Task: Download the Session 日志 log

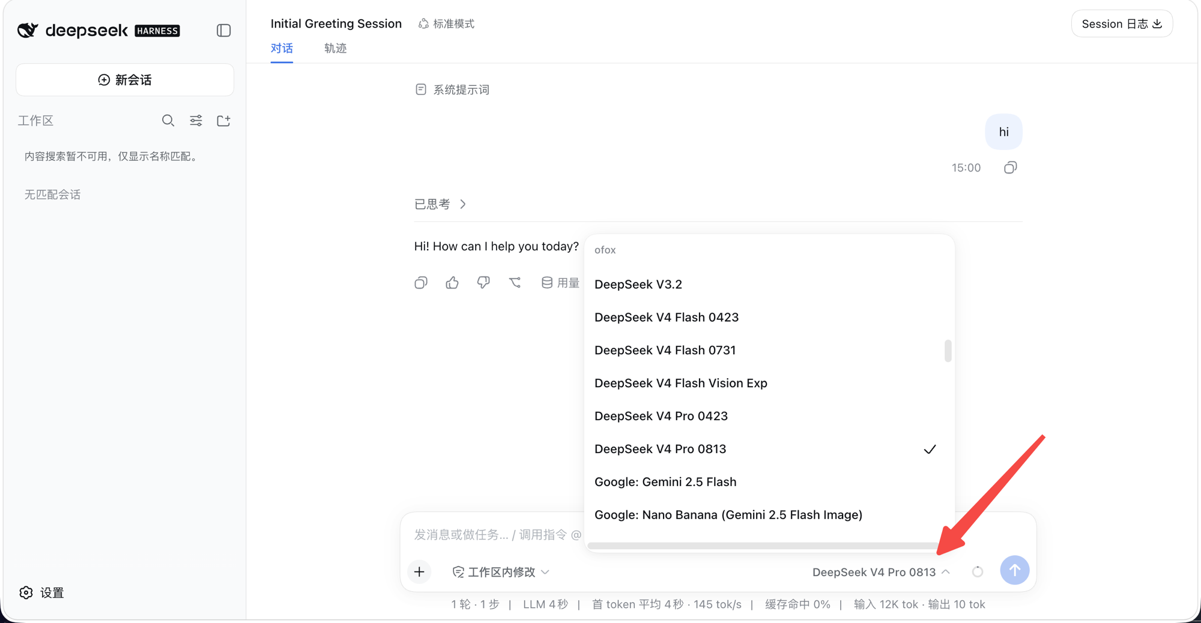Action: [1122, 24]
